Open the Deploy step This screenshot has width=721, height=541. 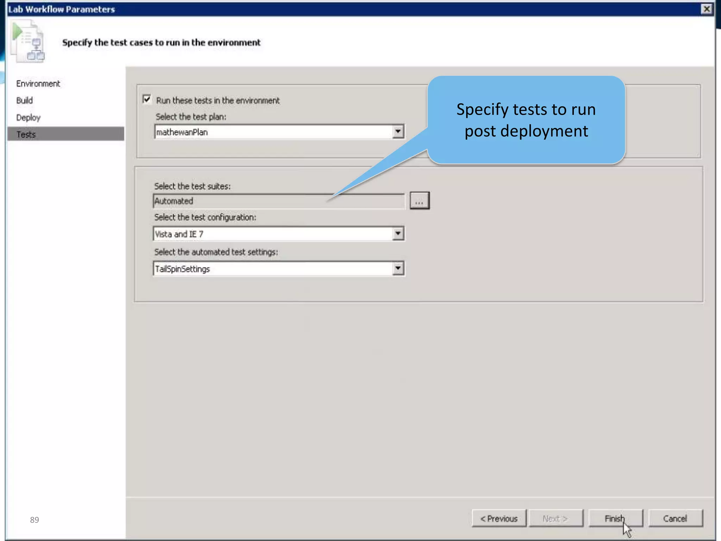point(28,117)
